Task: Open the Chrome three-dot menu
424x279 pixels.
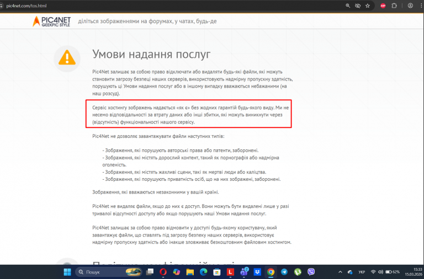Action: click(421, 6)
